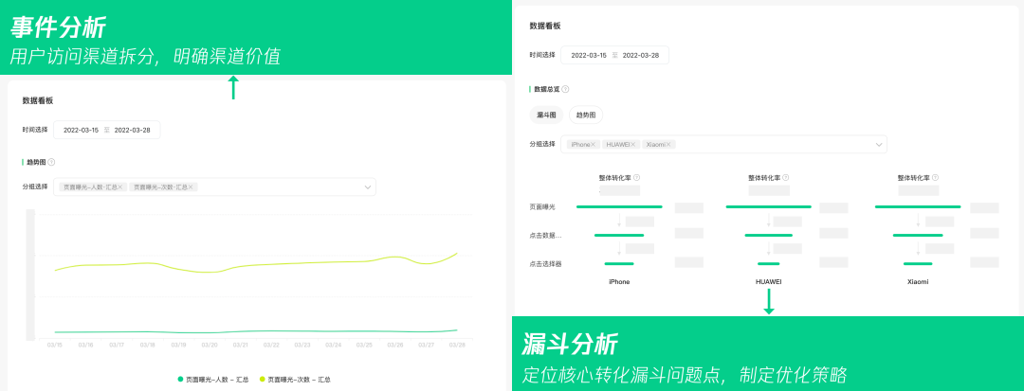Click Xiaomi's 页面曝光 funnel bar

click(918, 206)
